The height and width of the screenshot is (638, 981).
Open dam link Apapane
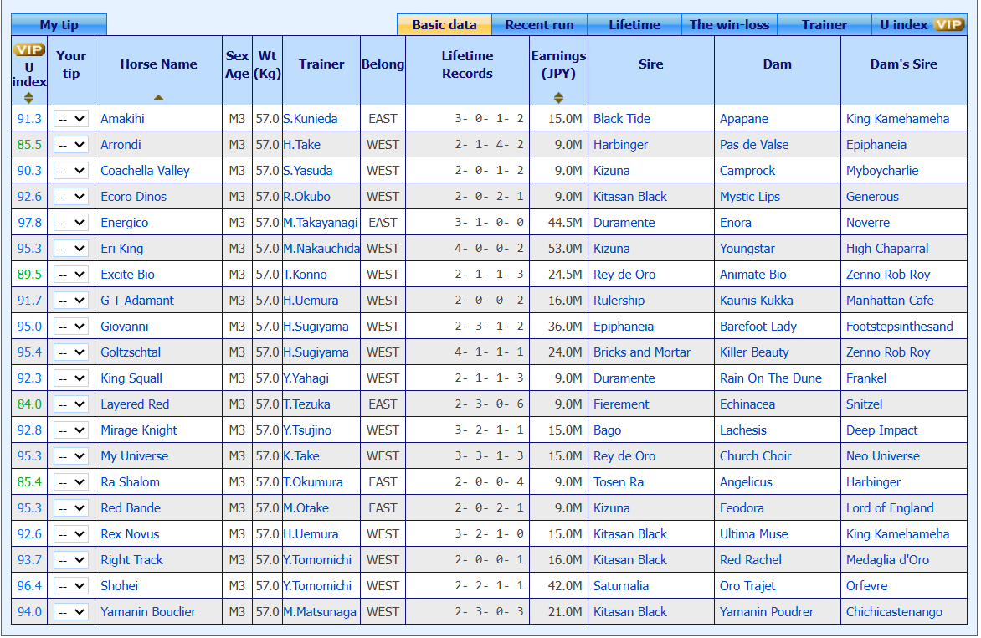[x=744, y=119]
